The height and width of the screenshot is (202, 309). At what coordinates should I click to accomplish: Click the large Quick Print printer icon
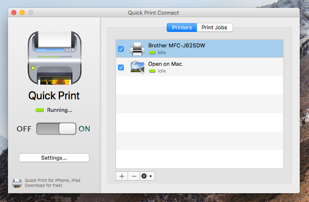point(55,58)
